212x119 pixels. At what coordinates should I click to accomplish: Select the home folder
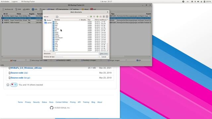pyautogui.click(x=57, y=29)
